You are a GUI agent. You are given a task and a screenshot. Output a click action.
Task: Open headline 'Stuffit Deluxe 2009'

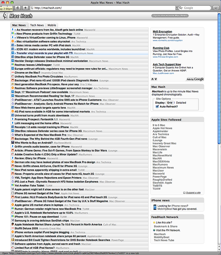[x=26, y=228]
